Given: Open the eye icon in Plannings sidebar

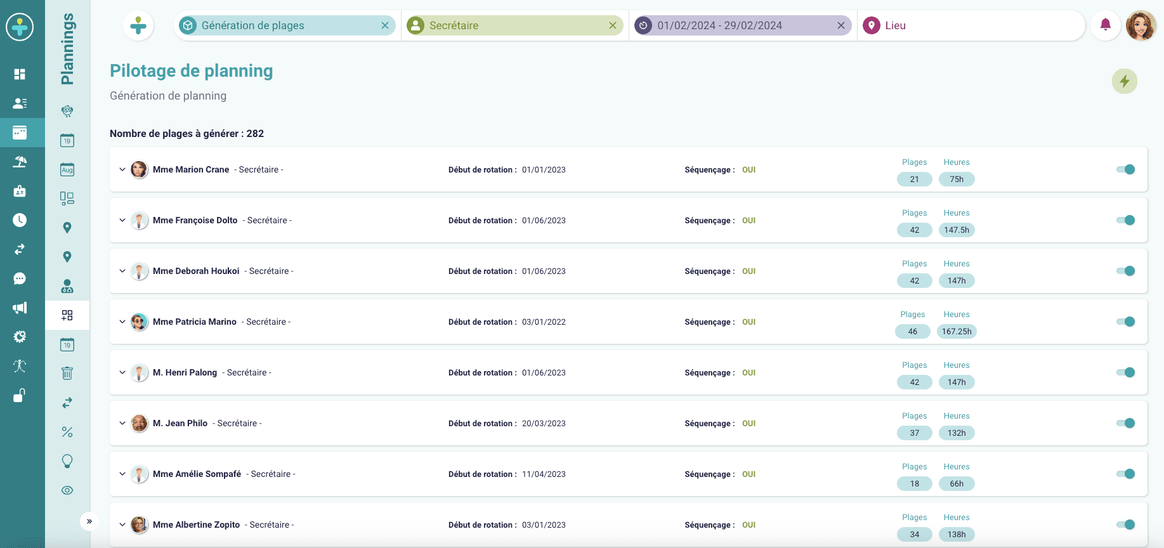Looking at the screenshot, I should [x=67, y=490].
